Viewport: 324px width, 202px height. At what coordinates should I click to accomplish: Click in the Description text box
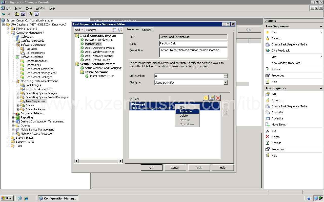(x=193, y=53)
